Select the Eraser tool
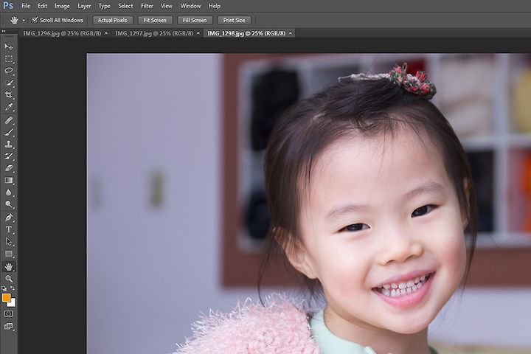This screenshot has width=531, height=354. (9, 168)
